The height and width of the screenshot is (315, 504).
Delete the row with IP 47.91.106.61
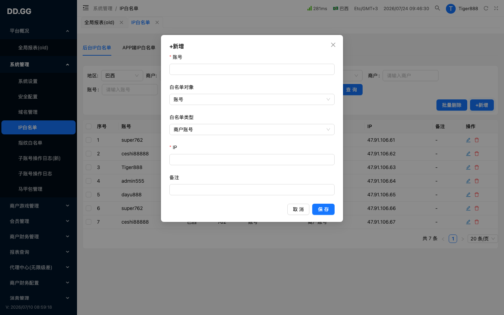coord(477,140)
